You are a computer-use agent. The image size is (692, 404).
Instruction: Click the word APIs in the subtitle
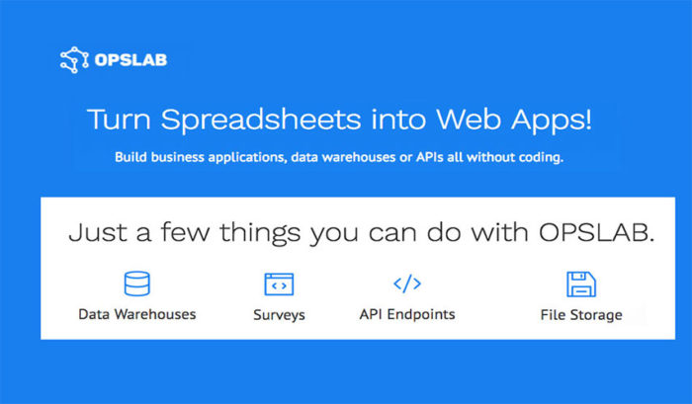coord(429,157)
